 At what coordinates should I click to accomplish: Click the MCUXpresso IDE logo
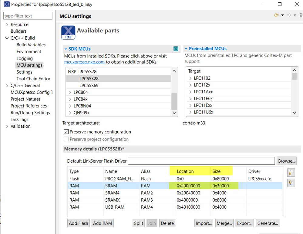(68, 32)
